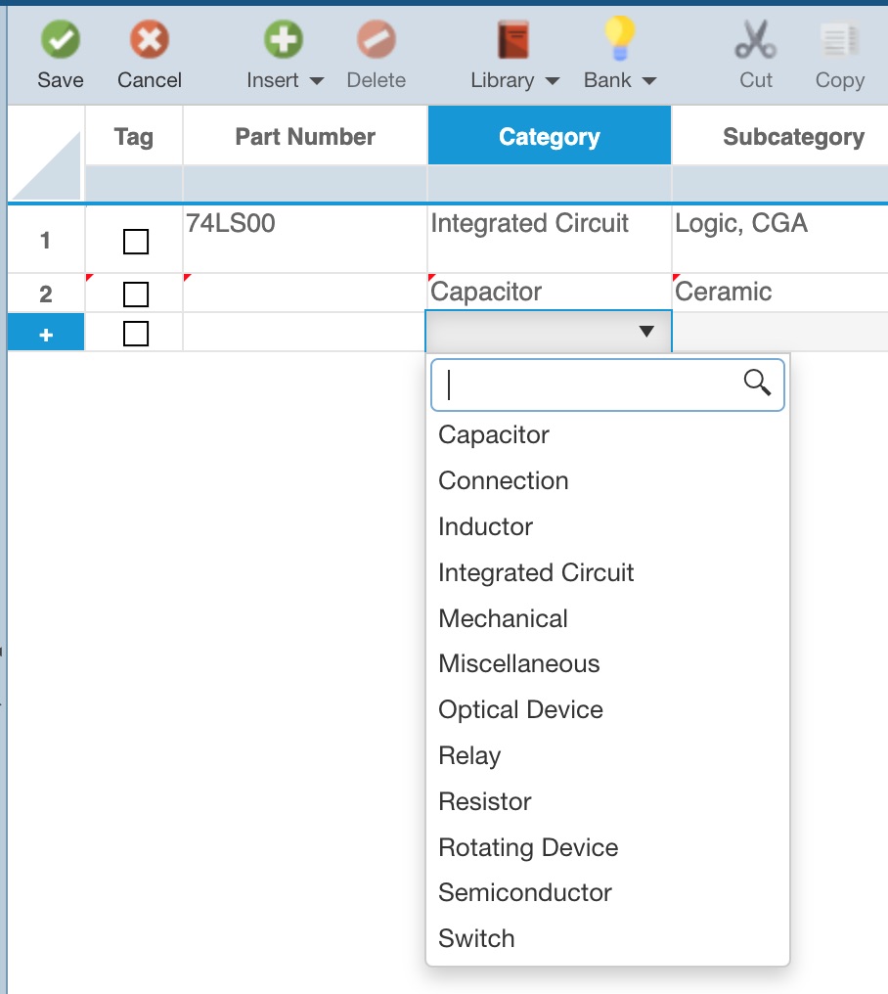Check the Tag box in the new row
The height and width of the screenshot is (994, 888).
pyautogui.click(x=136, y=334)
